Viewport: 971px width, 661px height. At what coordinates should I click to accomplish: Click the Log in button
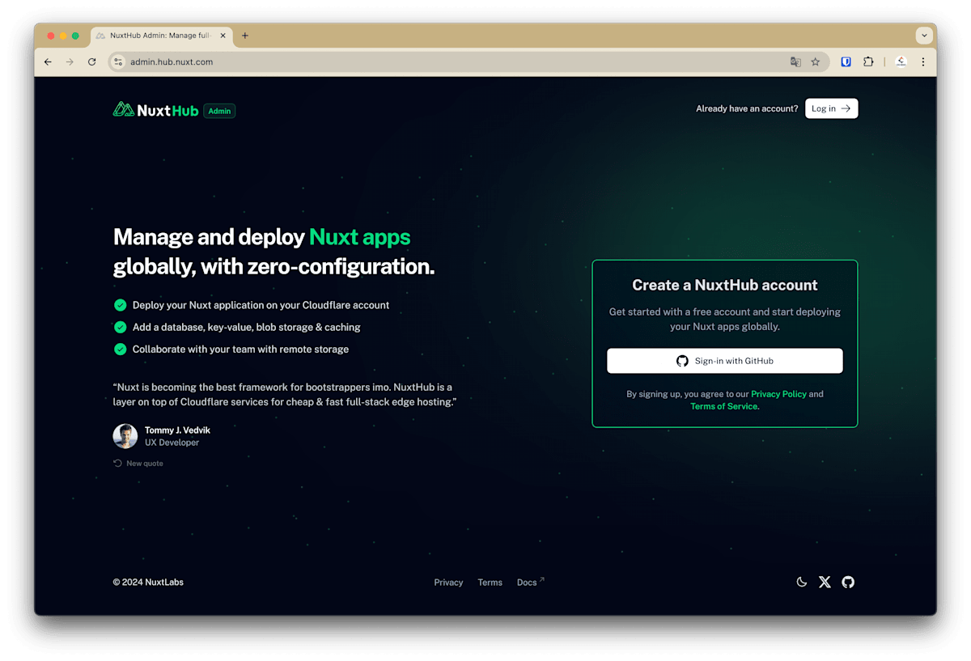tap(831, 108)
